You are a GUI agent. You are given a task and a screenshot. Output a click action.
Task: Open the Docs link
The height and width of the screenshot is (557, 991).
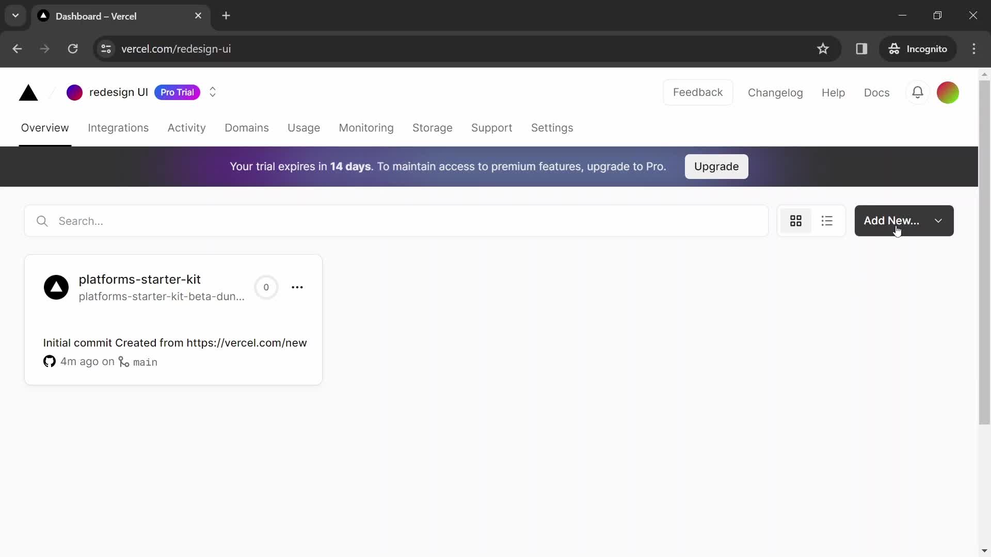[x=876, y=93]
